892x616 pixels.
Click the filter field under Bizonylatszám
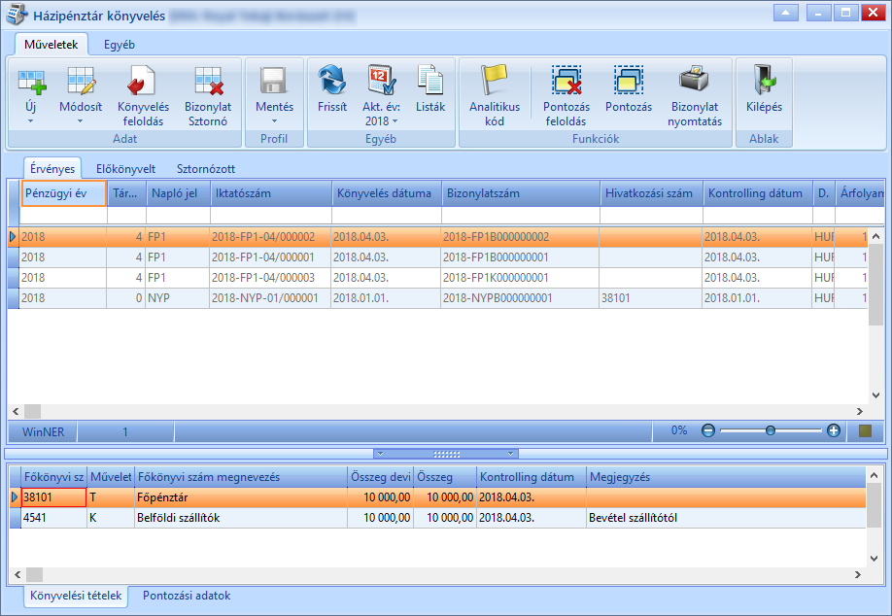pos(521,215)
